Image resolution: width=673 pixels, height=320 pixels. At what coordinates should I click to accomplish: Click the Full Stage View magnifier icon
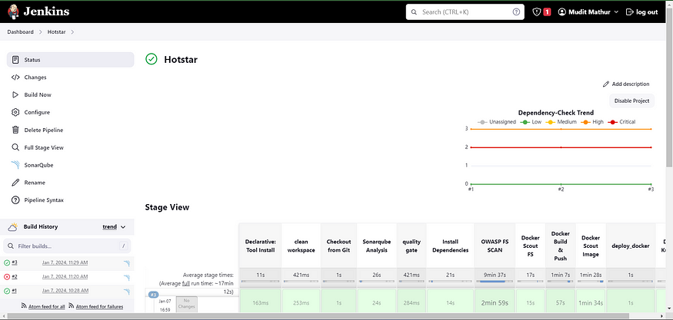[15, 147]
